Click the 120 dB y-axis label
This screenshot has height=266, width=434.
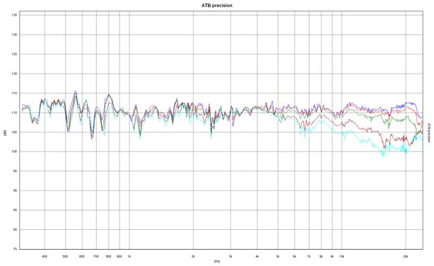14,74
